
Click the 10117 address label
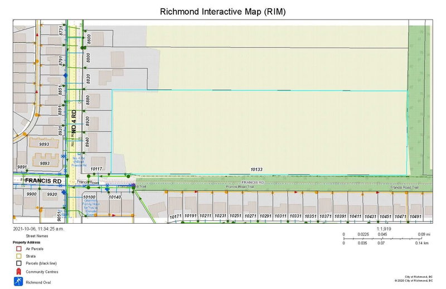tap(96, 169)
